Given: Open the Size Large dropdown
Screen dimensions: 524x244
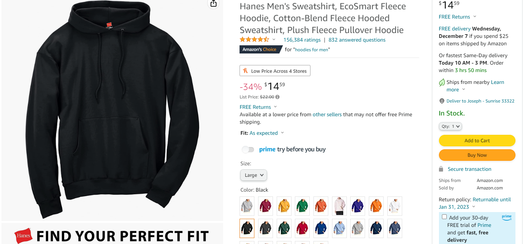Looking at the screenshot, I should [254, 175].
